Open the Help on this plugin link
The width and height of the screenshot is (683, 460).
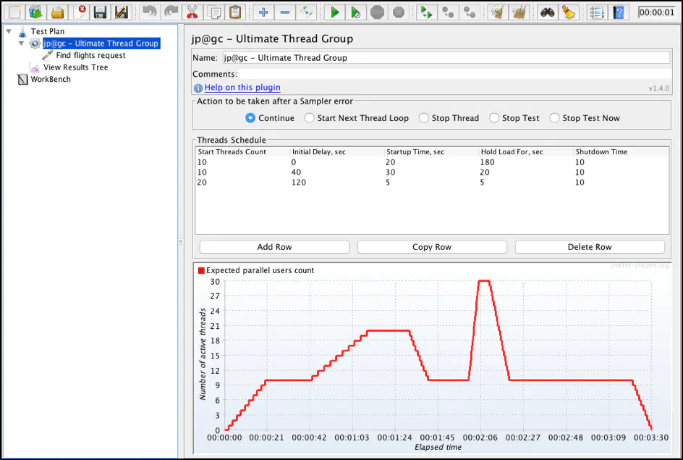click(x=242, y=87)
